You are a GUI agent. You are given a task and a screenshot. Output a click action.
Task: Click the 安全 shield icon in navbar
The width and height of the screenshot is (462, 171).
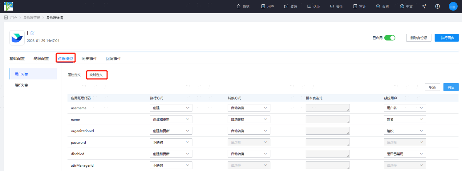(x=332, y=6)
